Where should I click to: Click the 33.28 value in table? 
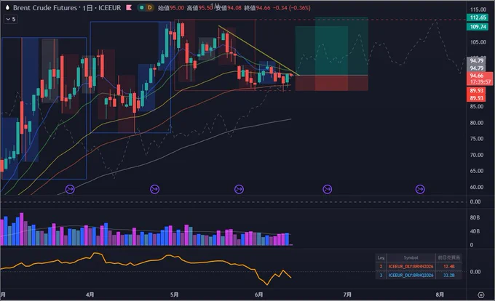pyautogui.click(x=448, y=276)
